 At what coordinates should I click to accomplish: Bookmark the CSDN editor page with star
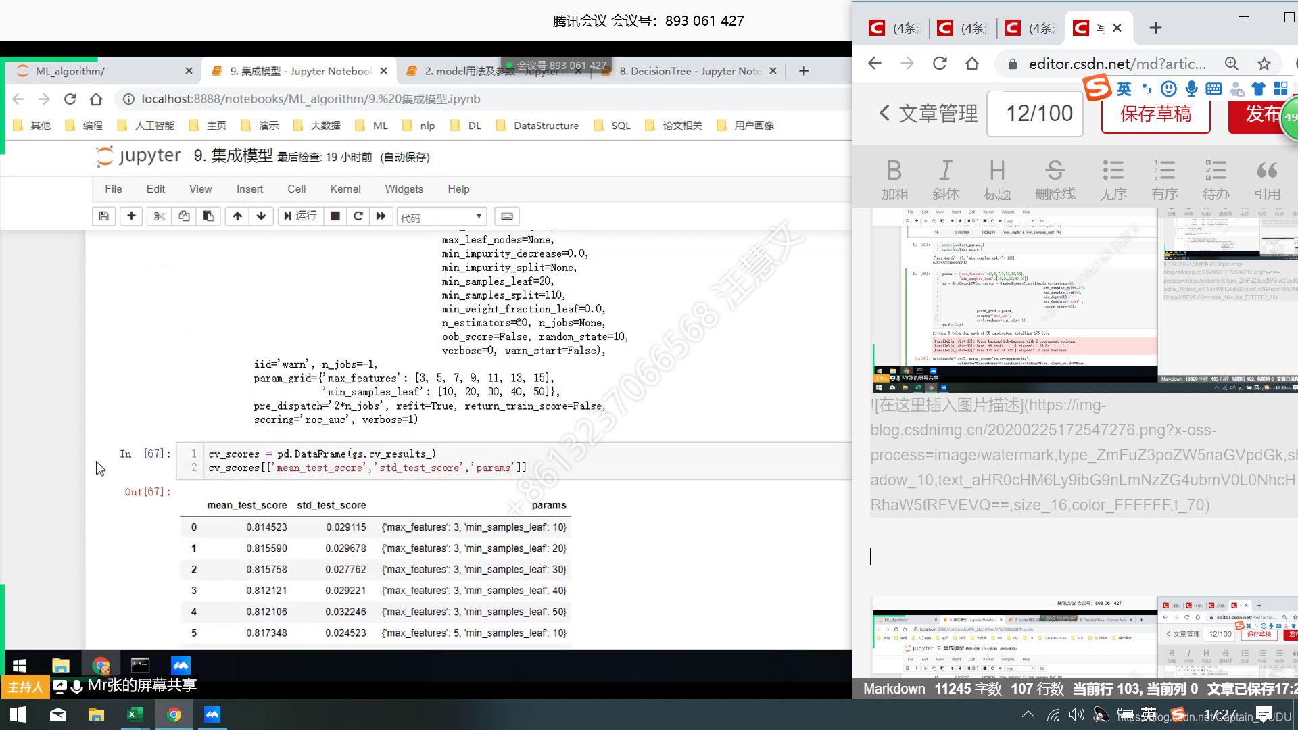tap(1264, 64)
